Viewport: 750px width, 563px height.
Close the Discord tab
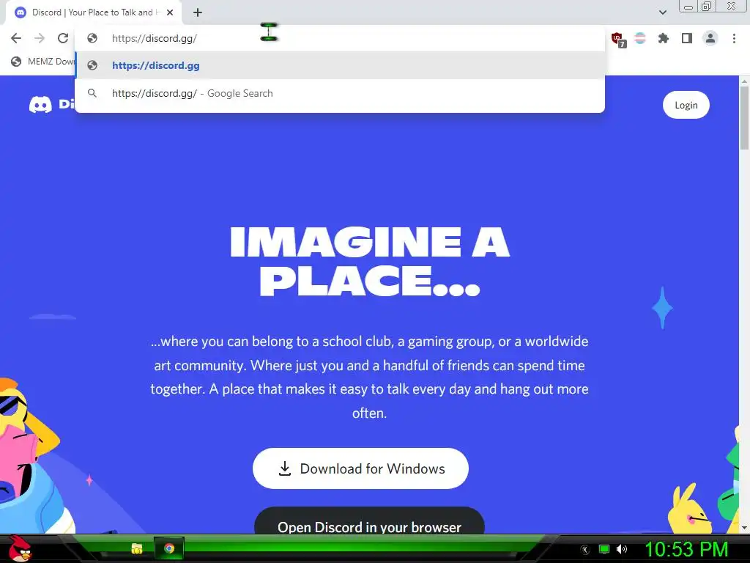(x=170, y=12)
